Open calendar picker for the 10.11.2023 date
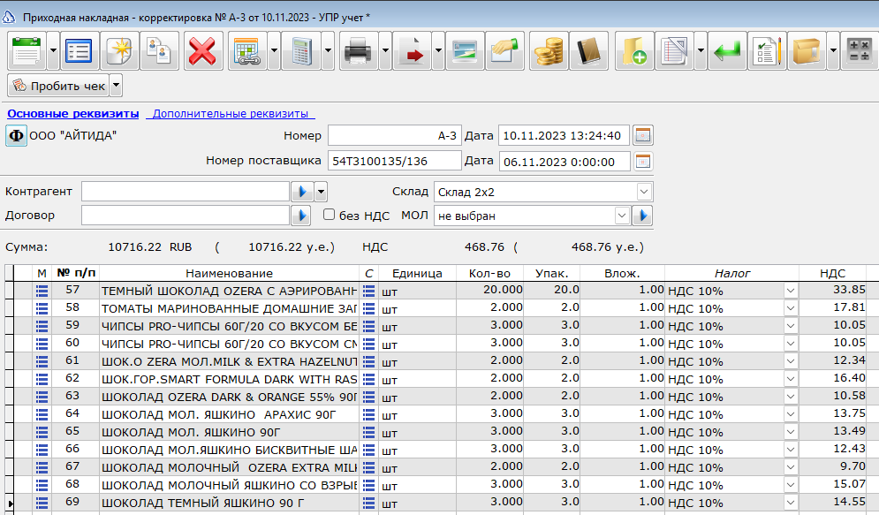 coord(643,135)
